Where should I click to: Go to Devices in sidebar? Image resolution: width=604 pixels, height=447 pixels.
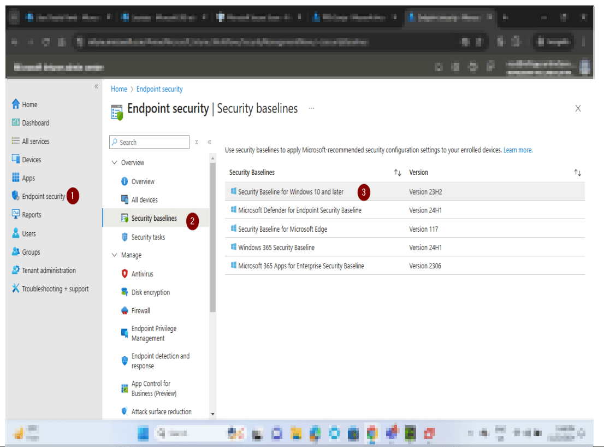point(26,160)
